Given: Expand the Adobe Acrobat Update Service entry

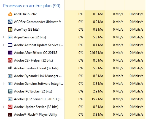Looking at the screenshot, I should point(4,45).
